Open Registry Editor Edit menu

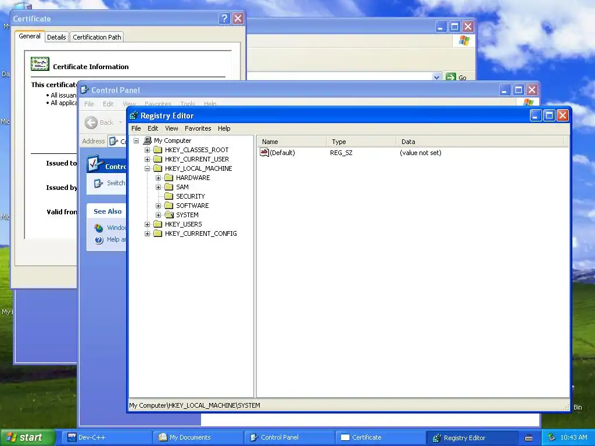tap(153, 128)
